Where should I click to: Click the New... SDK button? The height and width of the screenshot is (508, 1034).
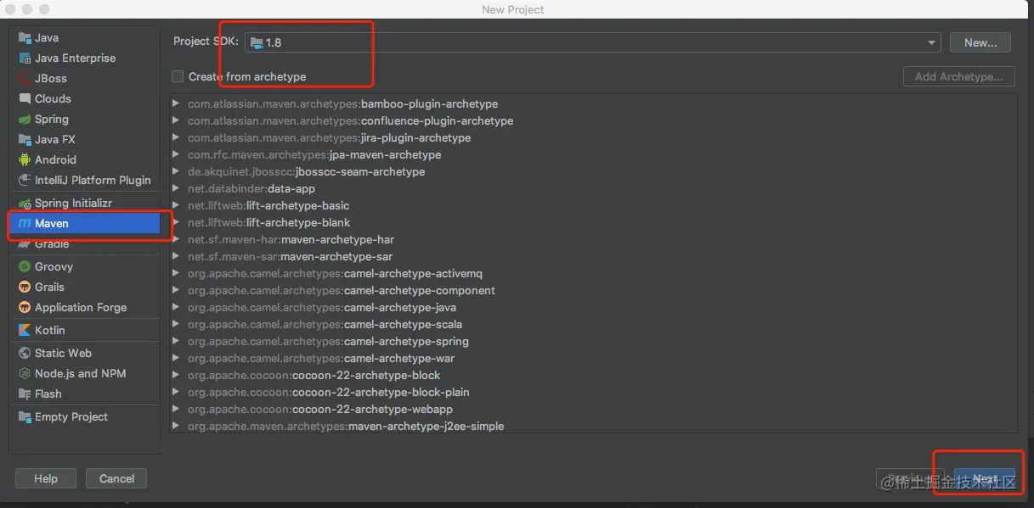(980, 42)
